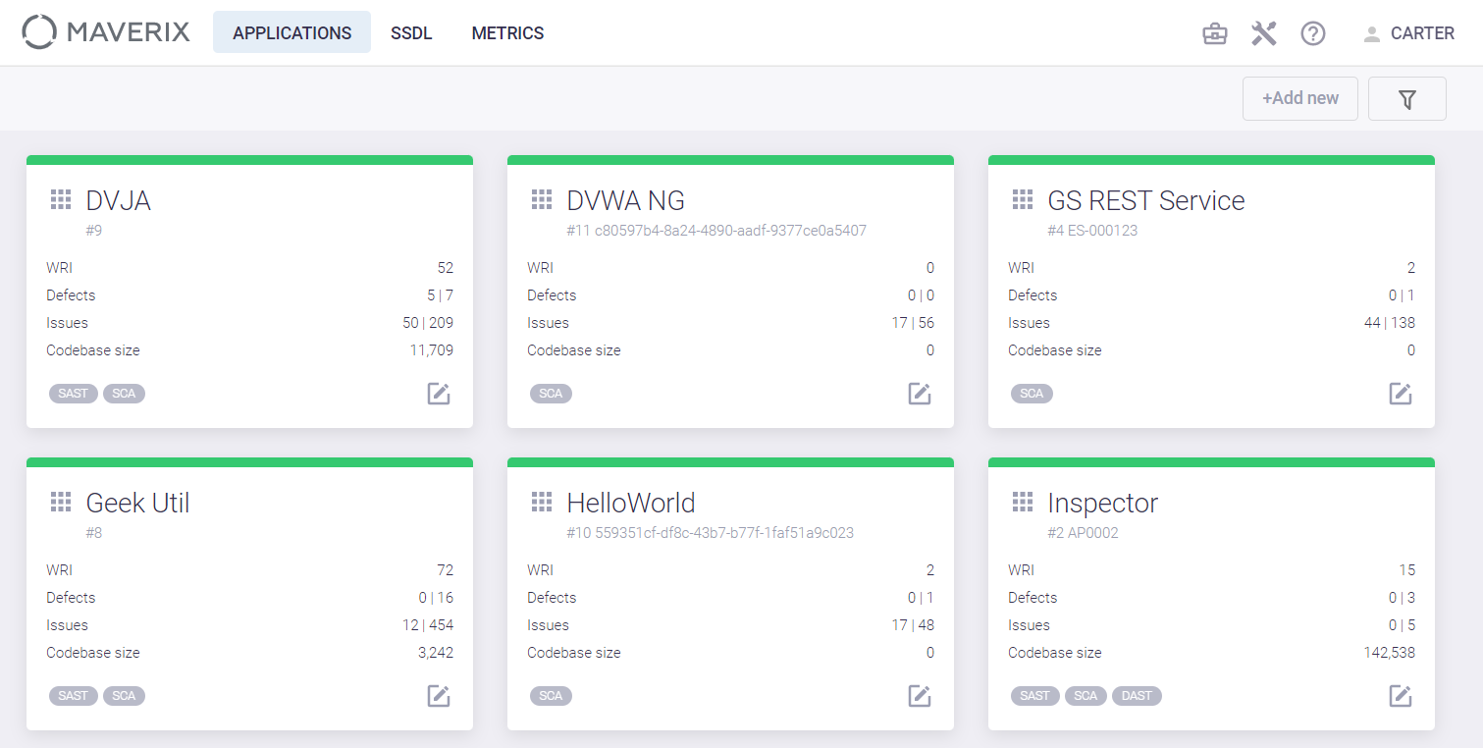Click the grid icon on DVJA card

tap(61, 200)
